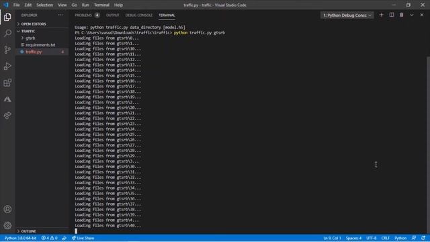Open the File menu
The width and height of the screenshot is (430, 242).
click(16, 5)
